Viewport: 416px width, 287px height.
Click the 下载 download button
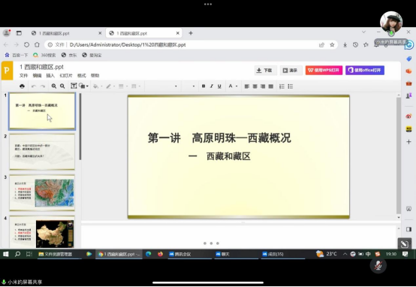[265, 71]
